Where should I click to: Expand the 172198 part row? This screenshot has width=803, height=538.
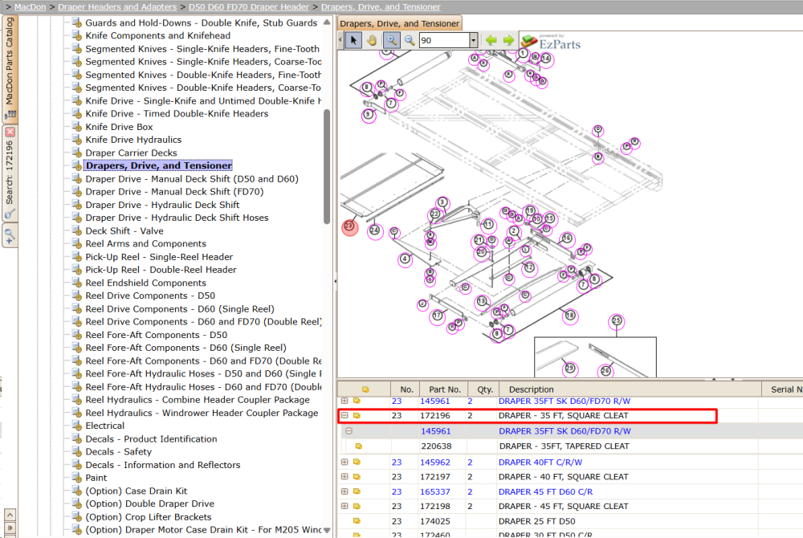pos(344,506)
